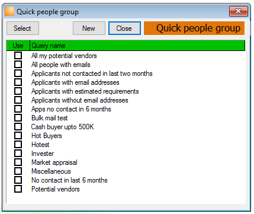This screenshot has height=214, width=254.
Task: Check the 'All my potential vendors' checkbox
Action: click(18, 56)
